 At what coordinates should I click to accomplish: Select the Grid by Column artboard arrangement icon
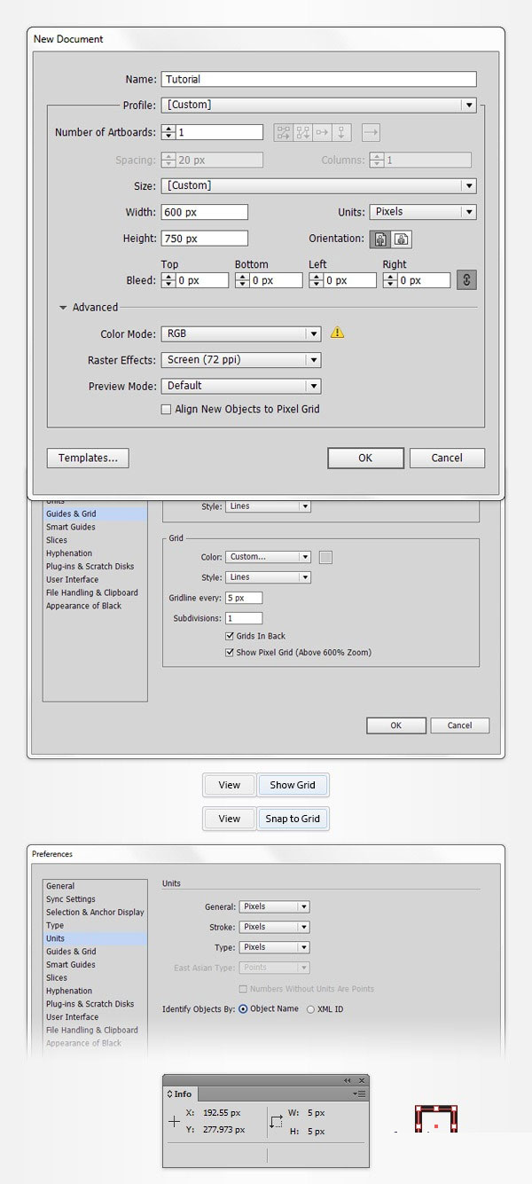303,132
